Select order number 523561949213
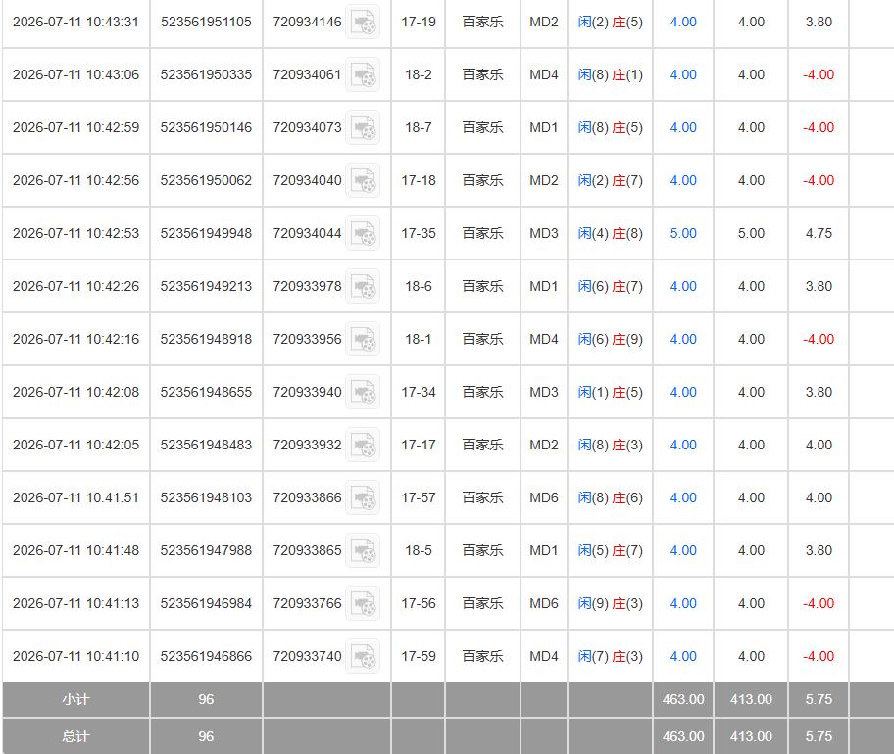The image size is (894, 754). 206,287
